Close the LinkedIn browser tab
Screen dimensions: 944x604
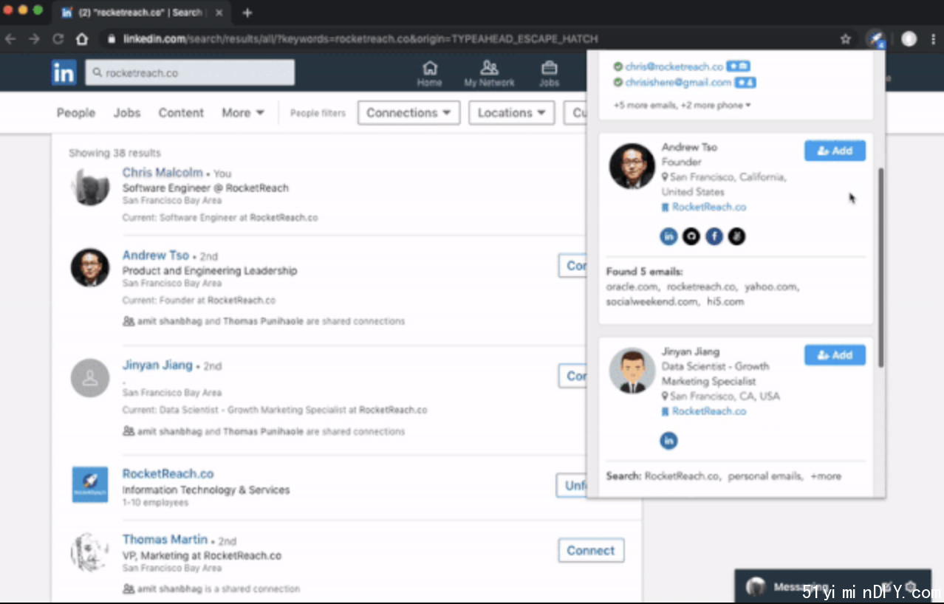pos(219,13)
